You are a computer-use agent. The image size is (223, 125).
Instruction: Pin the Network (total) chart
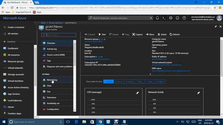click(198, 93)
